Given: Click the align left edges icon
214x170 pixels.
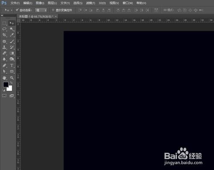Looking at the screenshot, I should coord(98,10).
